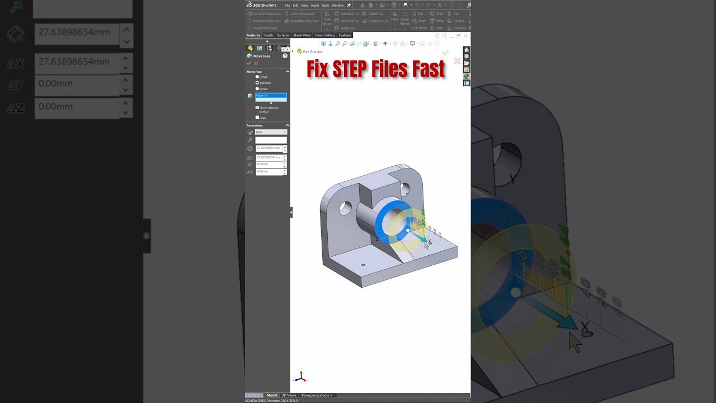Accept Move Face with green checkmark
716x403 pixels.
(x=248, y=63)
